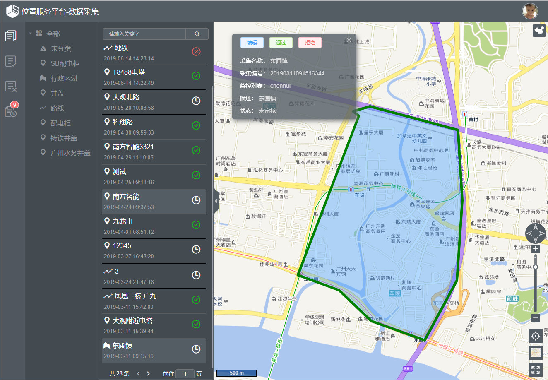The height and width of the screenshot is (380, 548).
Task: Select 行政区划 category in tree
Action: [64, 78]
